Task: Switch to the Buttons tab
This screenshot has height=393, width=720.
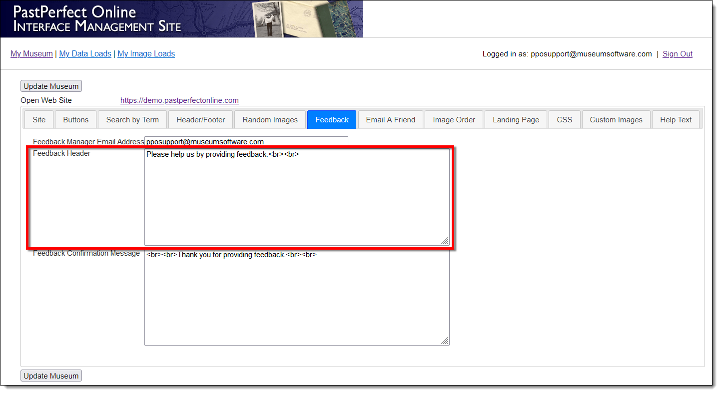Action: click(x=76, y=120)
